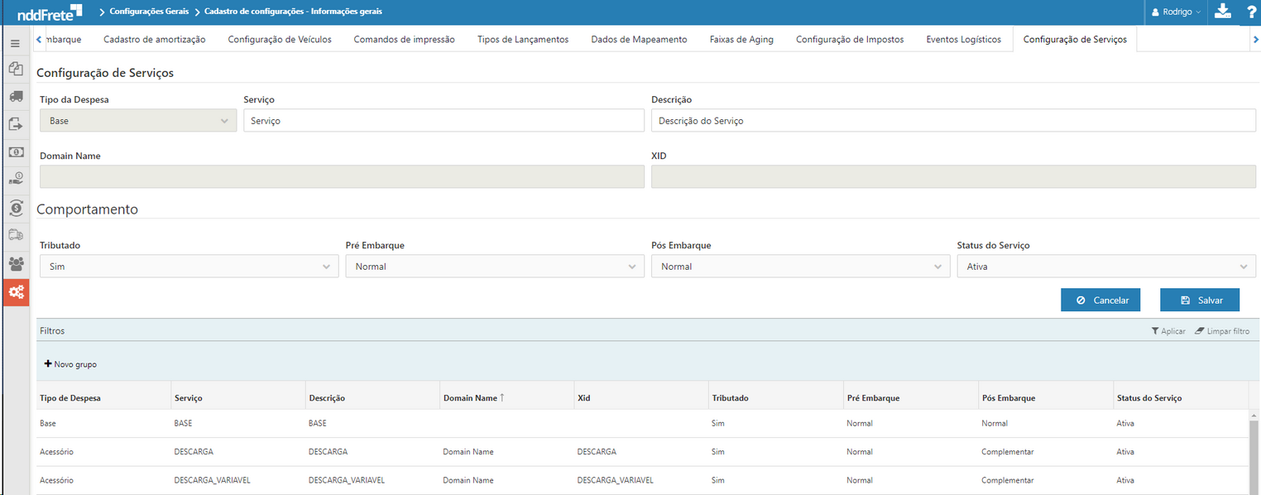Expand the Status do Serviço dropdown

click(x=1105, y=267)
